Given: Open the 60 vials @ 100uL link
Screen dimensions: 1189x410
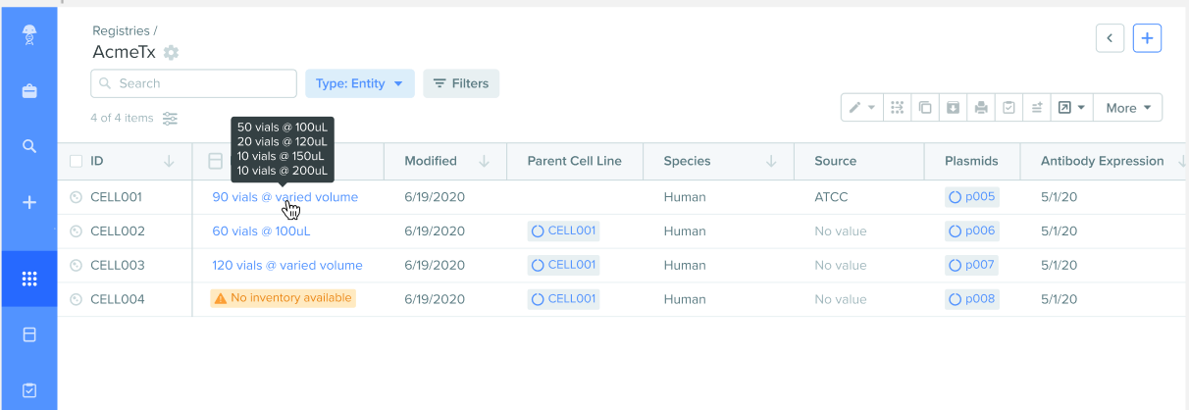Looking at the screenshot, I should click(261, 231).
